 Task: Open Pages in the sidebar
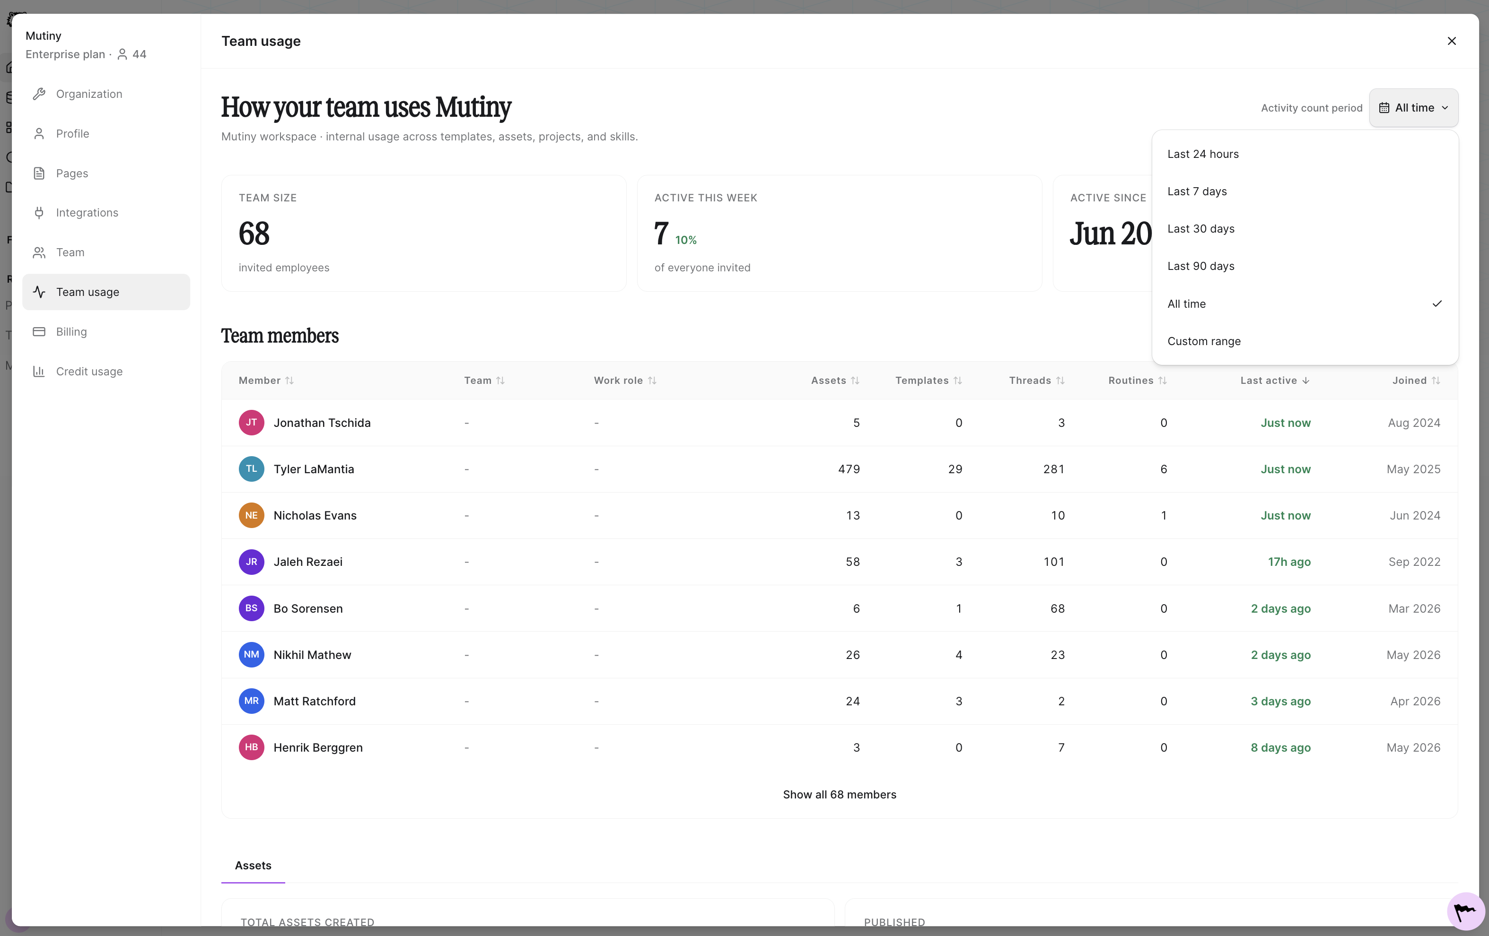coord(106,173)
